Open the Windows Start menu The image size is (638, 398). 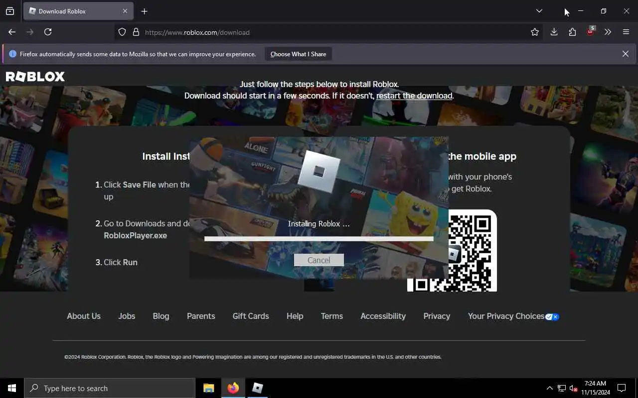(x=12, y=388)
